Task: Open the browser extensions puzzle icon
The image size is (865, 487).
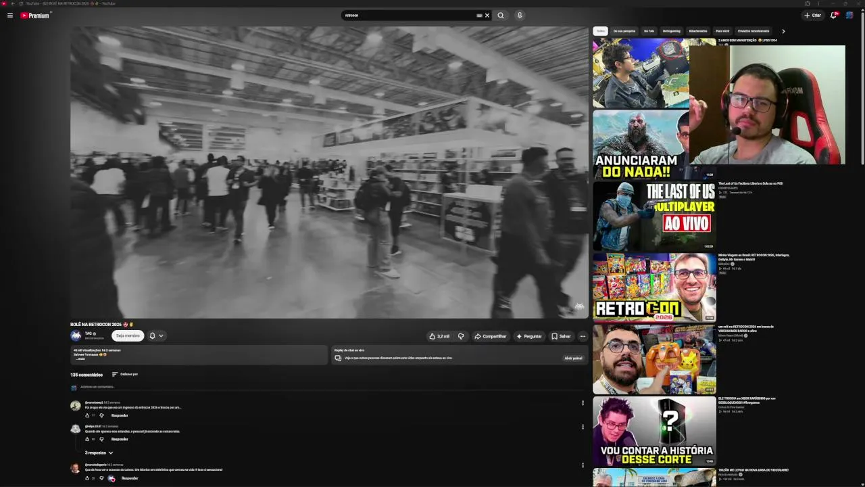Action: [808, 3]
